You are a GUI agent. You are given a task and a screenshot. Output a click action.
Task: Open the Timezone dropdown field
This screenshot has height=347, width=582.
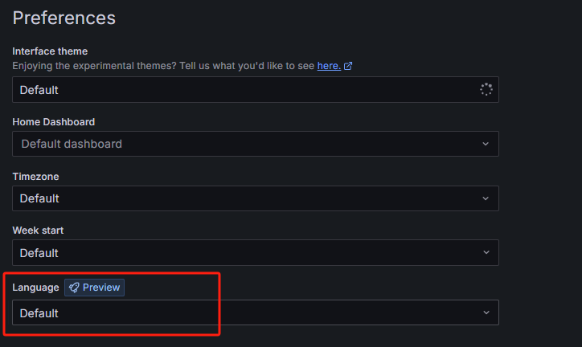(x=241, y=198)
